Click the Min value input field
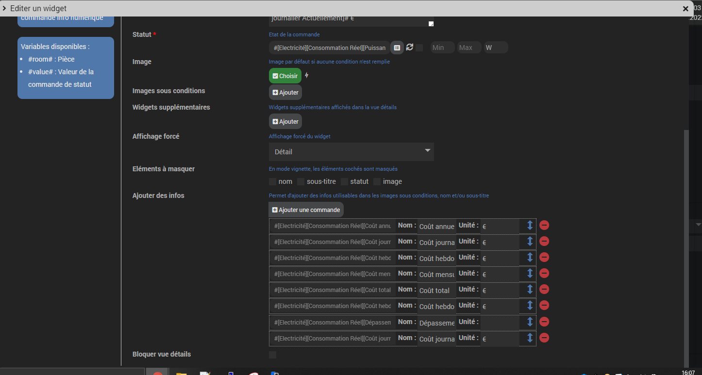Viewport: 702px width, 375px height. coord(442,48)
